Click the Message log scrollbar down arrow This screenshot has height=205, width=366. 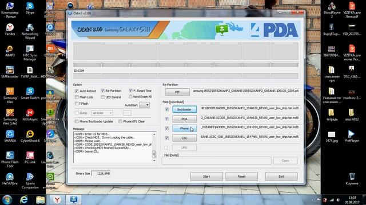154,161
